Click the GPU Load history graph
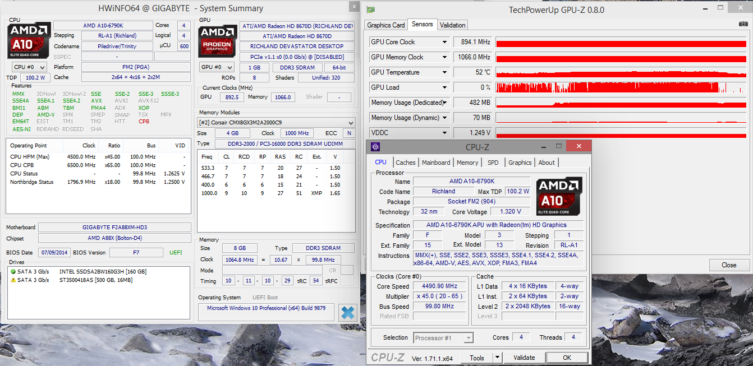This screenshot has width=753, height=366. tap(622, 87)
